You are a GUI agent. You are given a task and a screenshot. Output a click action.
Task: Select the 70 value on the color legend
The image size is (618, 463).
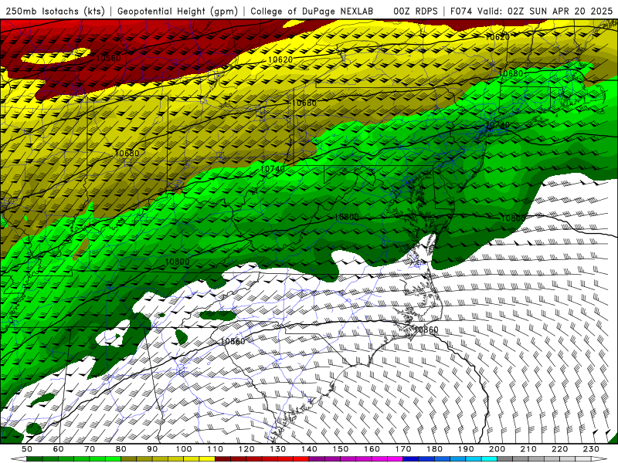[x=90, y=449]
